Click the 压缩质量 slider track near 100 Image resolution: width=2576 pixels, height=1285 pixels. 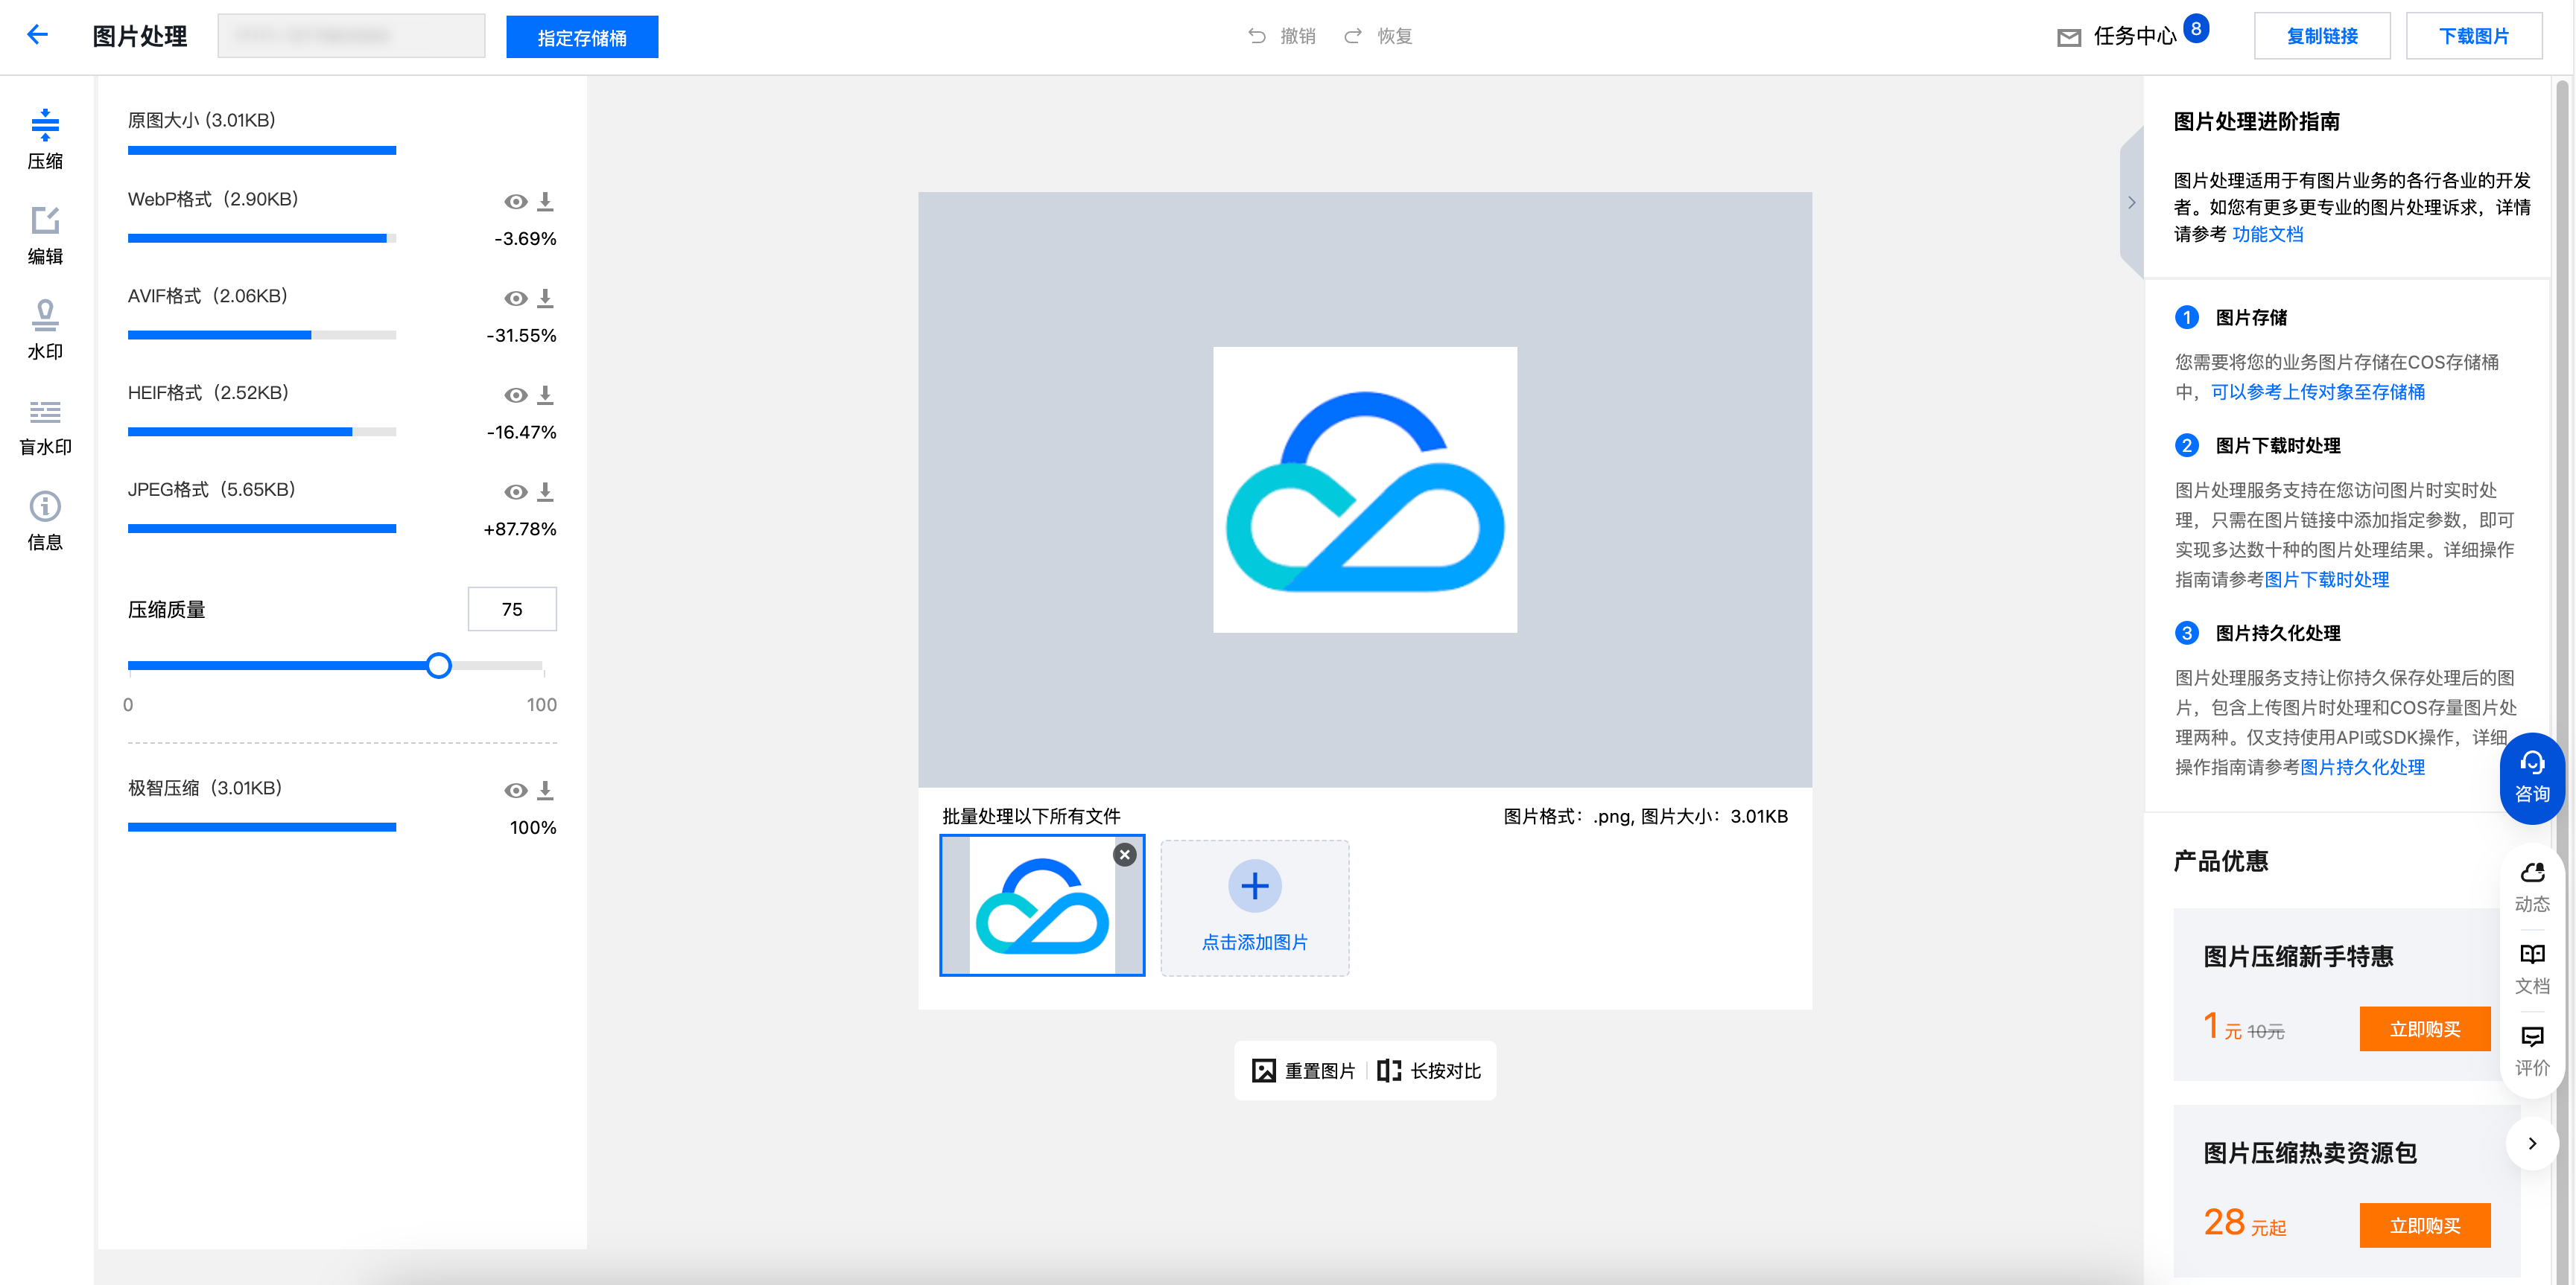(x=535, y=666)
